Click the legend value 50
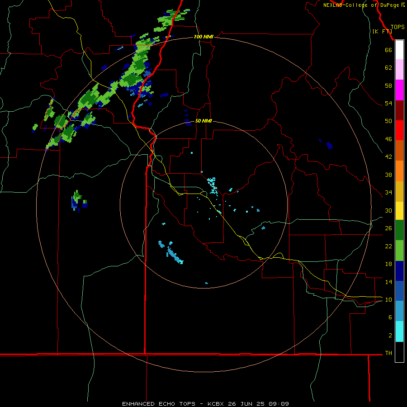Image resolution: width=407 pixels, height=407 pixels. tap(388, 121)
